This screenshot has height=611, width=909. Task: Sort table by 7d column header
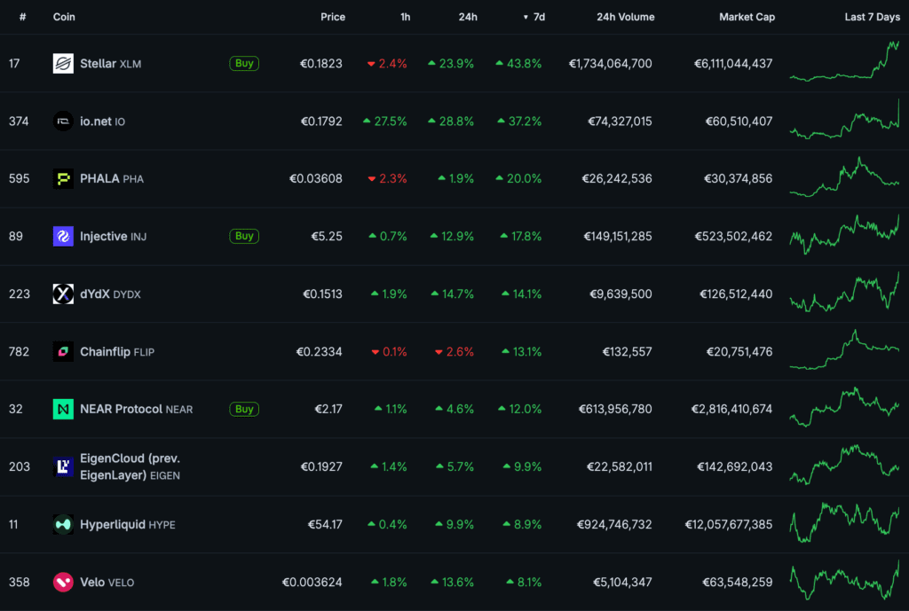pos(534,17)
